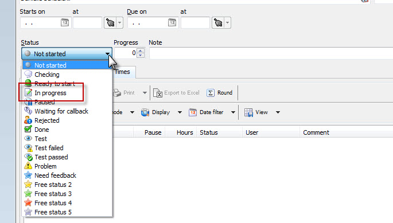The image size is (393, 223).
Task: Choose the In progress status
Action: pos(67,93)
